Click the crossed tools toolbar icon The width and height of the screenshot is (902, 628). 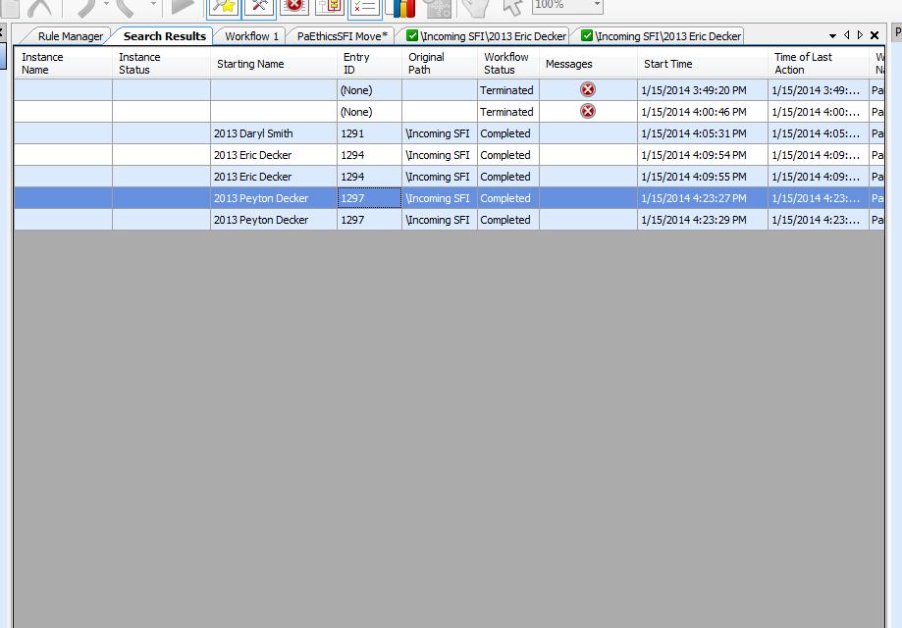pyautogui.click(x=259, y=8)
